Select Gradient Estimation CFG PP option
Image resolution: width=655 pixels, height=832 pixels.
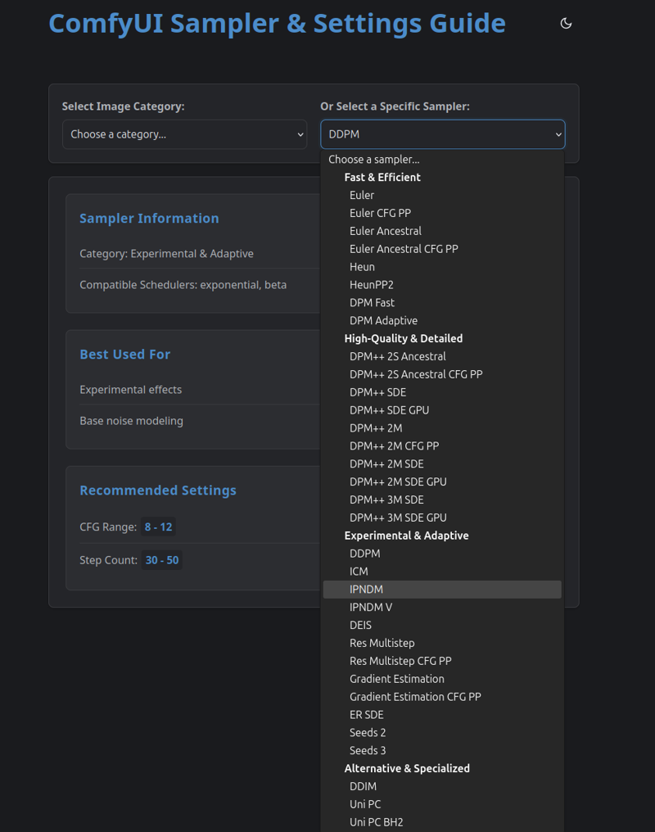pyautogui.click(x=442, y=697)
